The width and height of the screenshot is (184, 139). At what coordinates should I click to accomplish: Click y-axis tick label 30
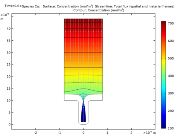click(9, 52)
